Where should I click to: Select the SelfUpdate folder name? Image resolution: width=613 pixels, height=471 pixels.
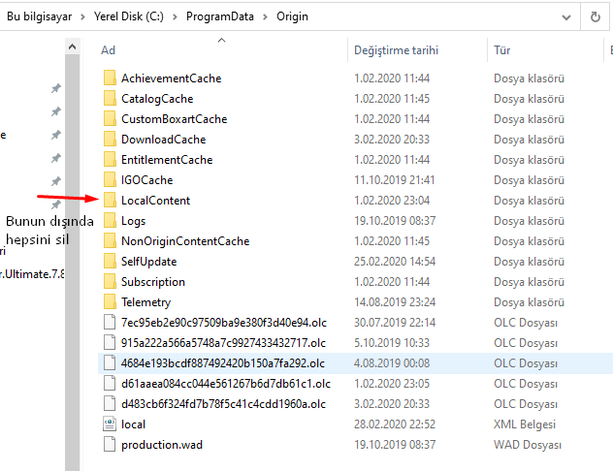pos(149,262)
